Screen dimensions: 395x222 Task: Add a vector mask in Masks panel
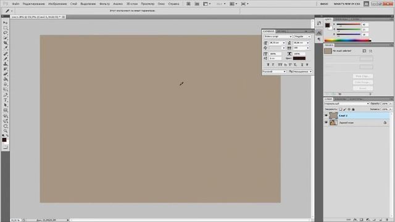pos(370,51)
